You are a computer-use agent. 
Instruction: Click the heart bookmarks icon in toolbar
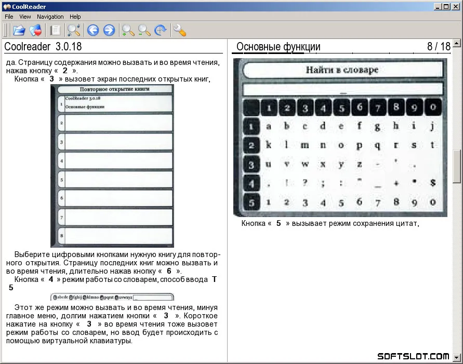click(x=35, y=31)
